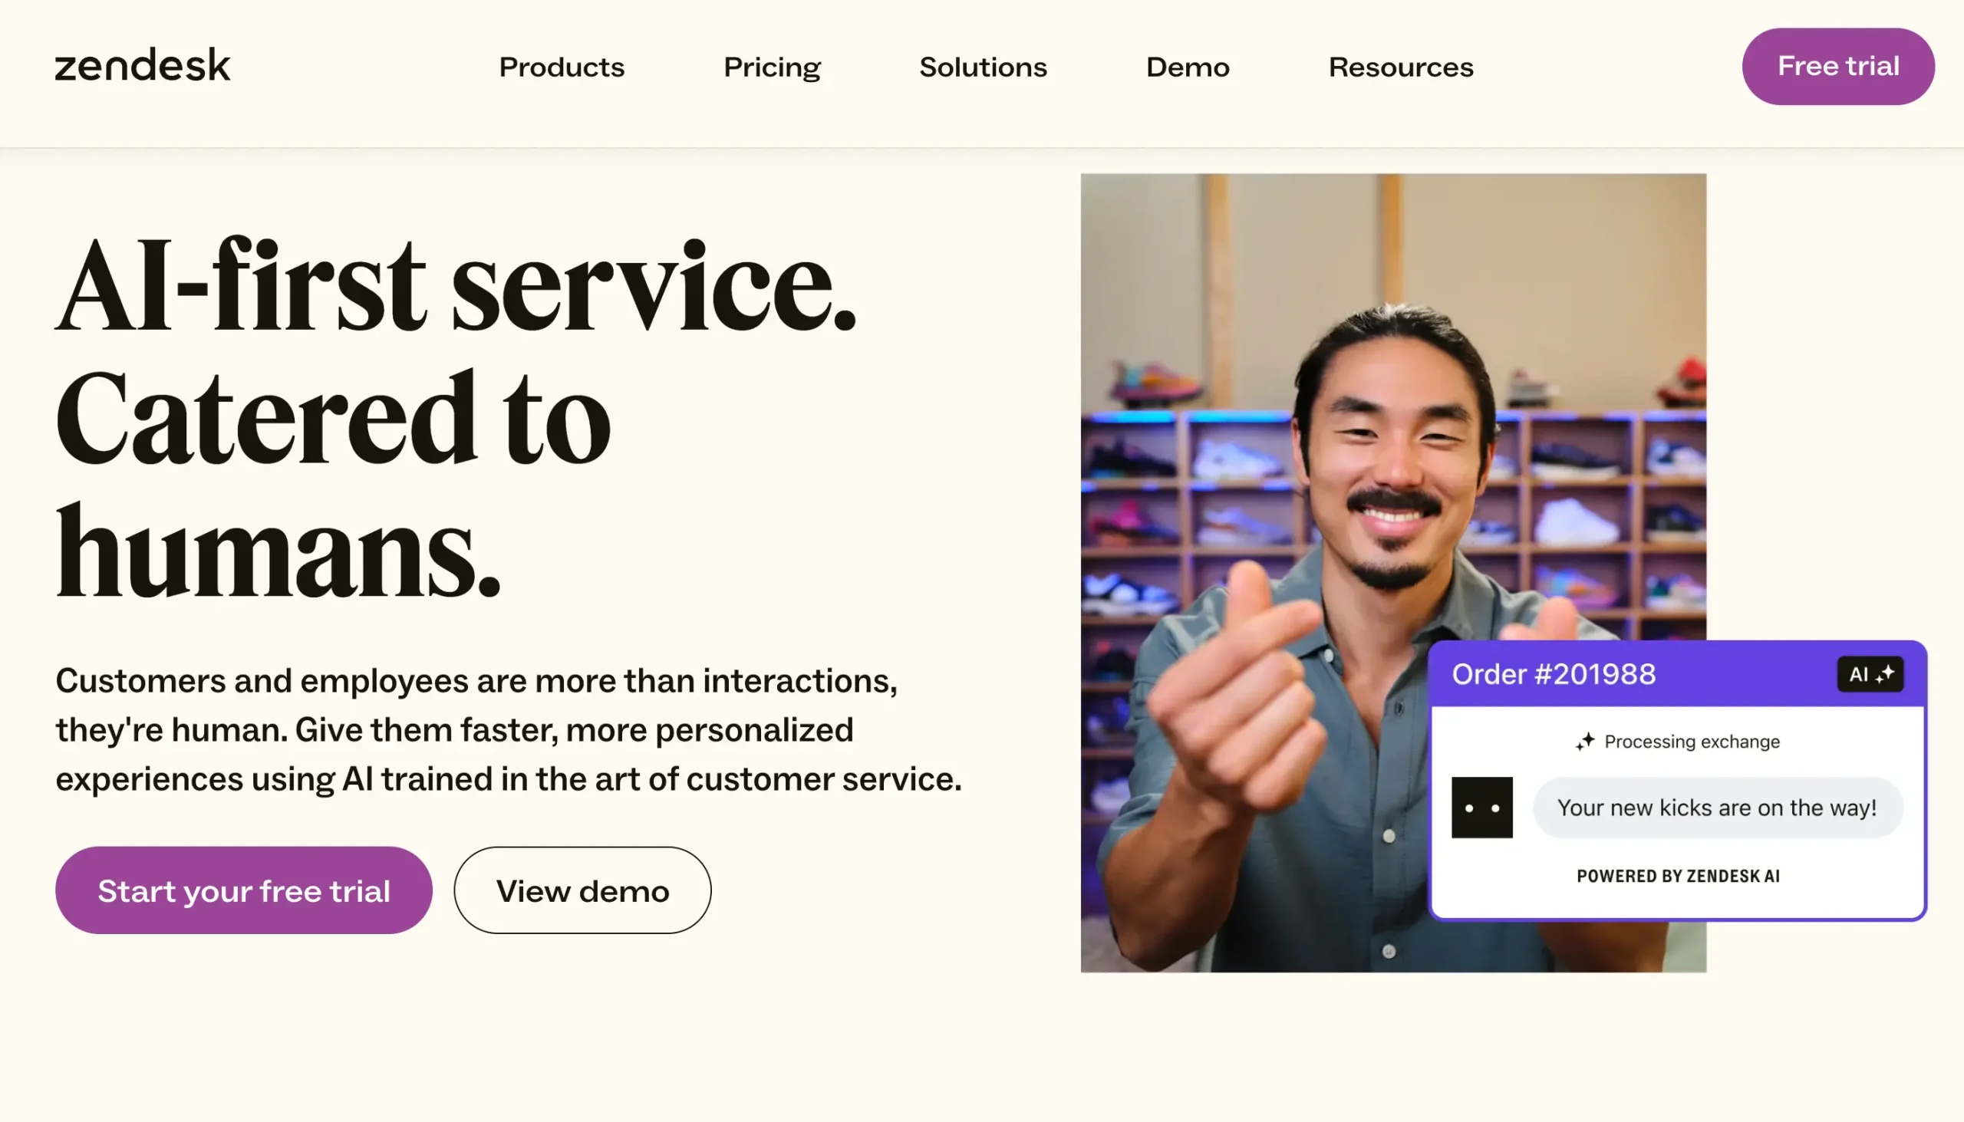This screenshot has height=1122, width=1964.
Task: Expand the Resources menu
Action: click(1401, 67)
